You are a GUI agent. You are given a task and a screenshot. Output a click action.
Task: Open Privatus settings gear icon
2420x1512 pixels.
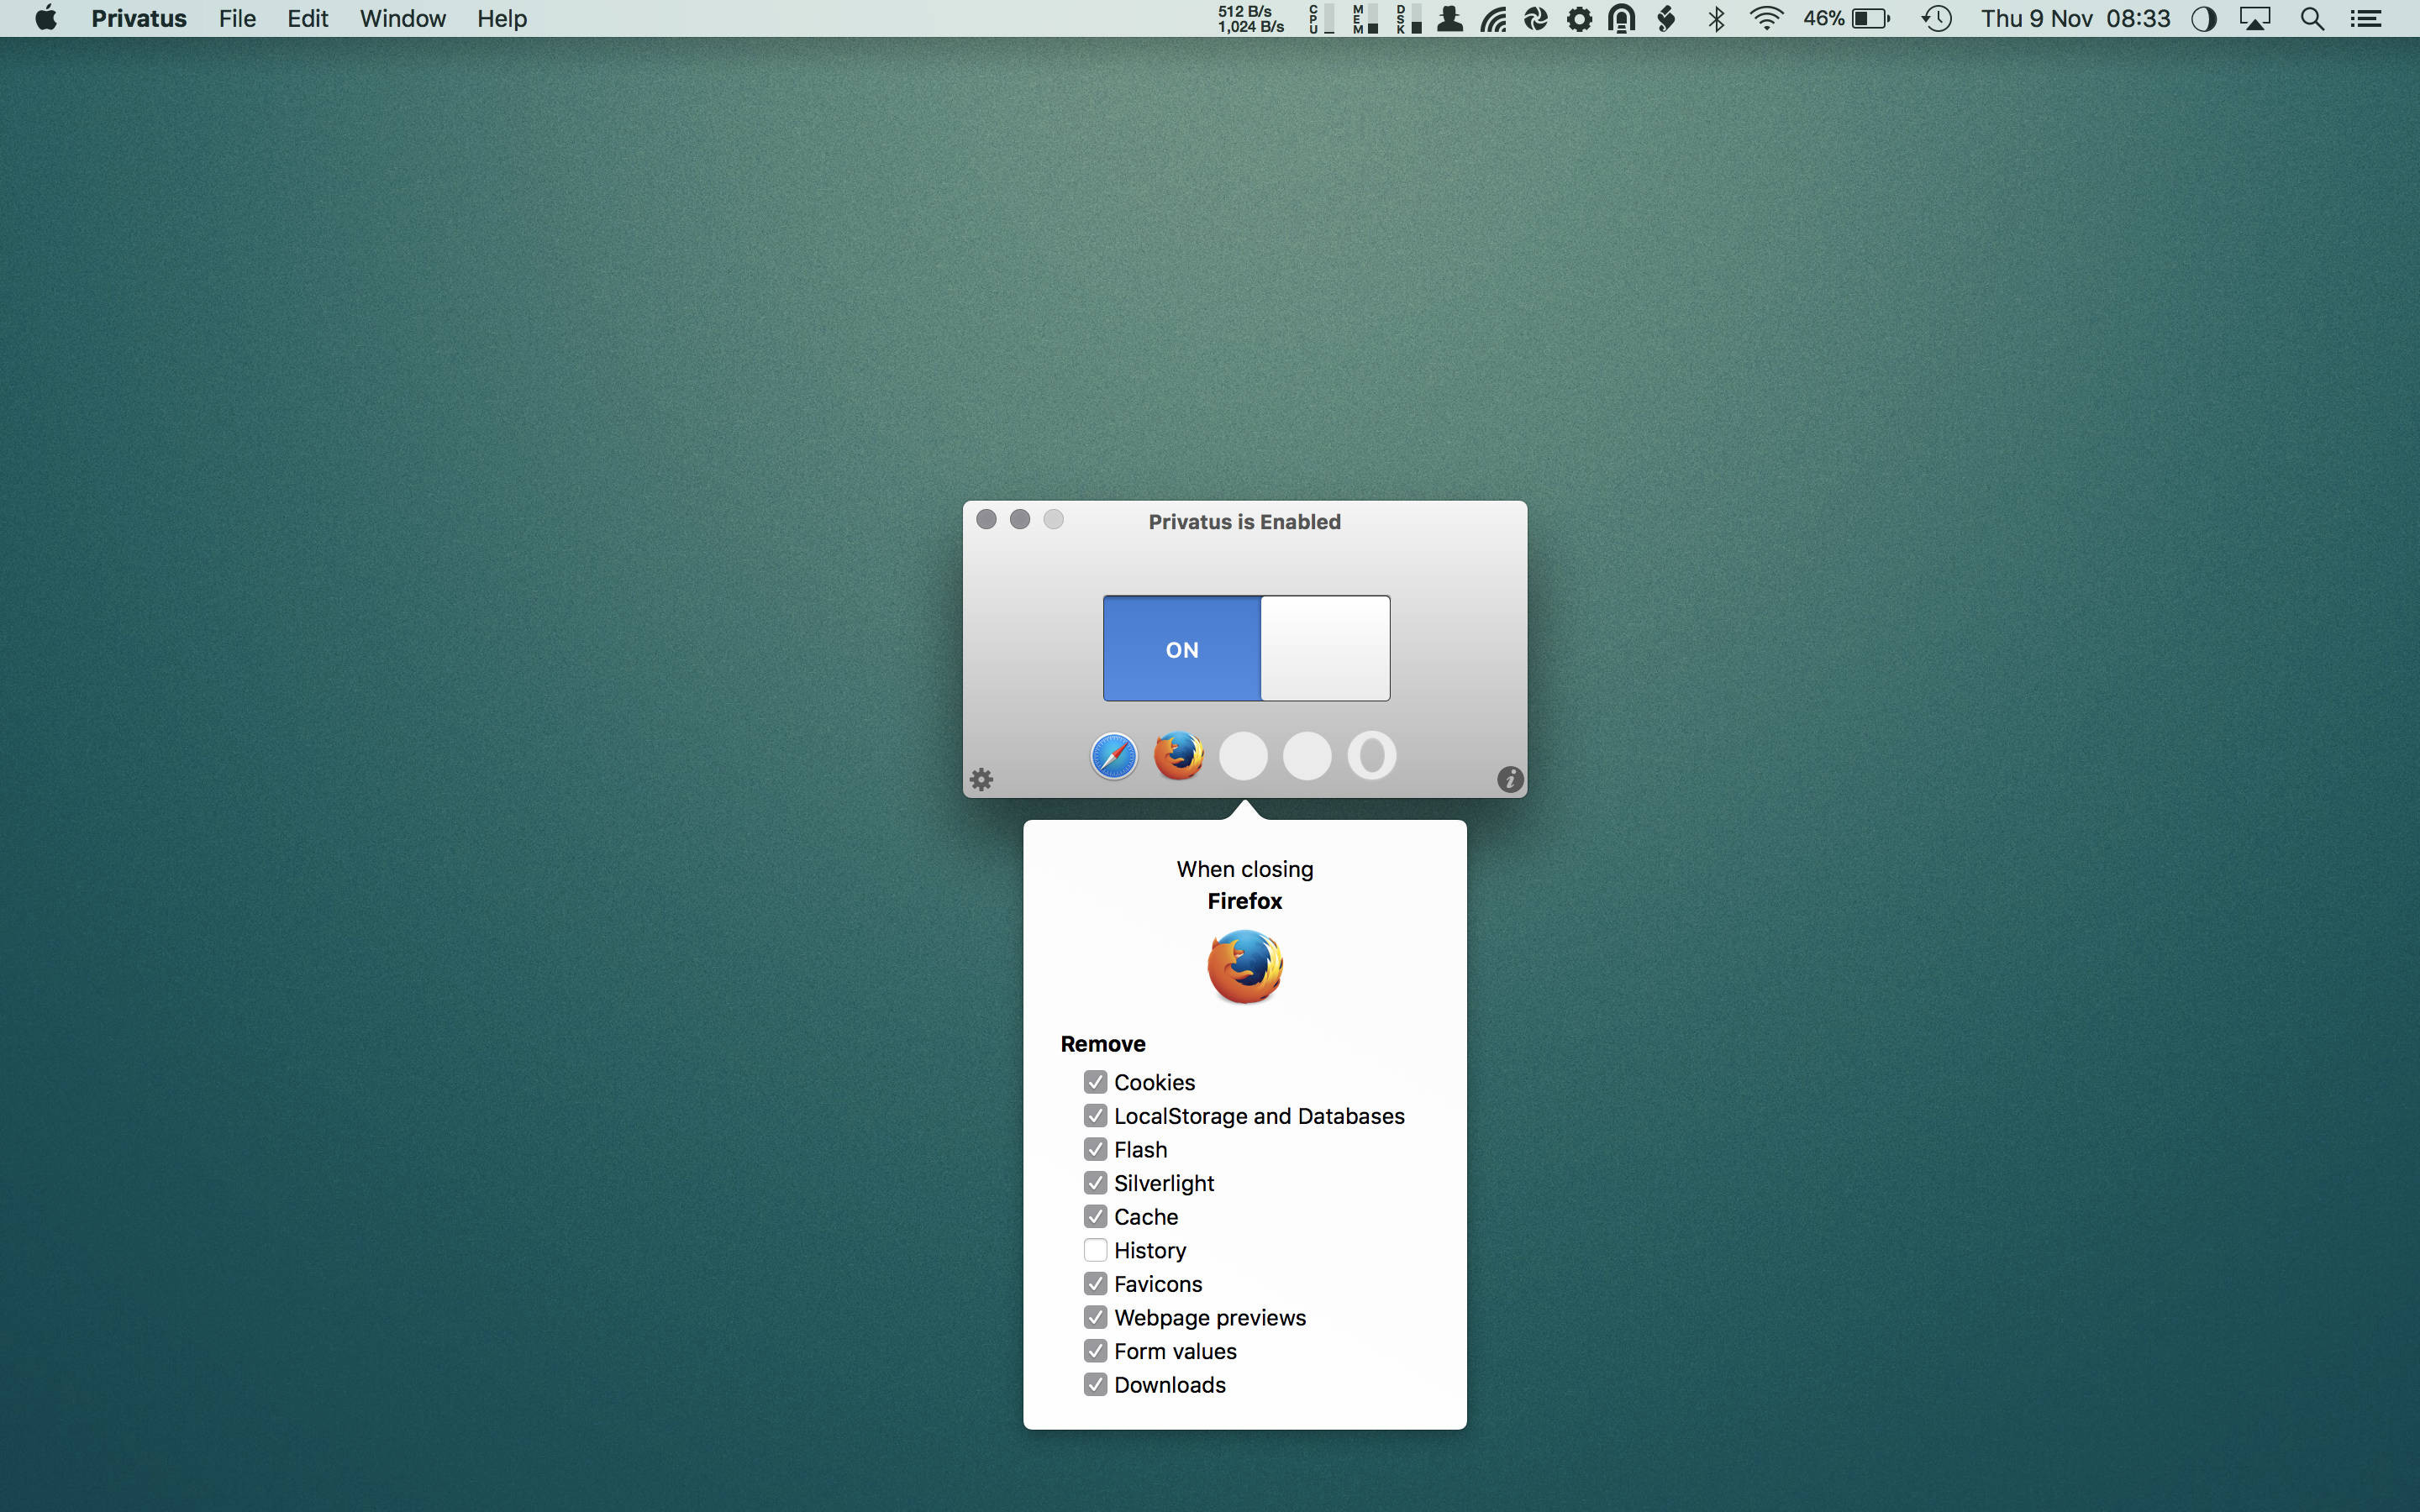(x=981, y=779)
